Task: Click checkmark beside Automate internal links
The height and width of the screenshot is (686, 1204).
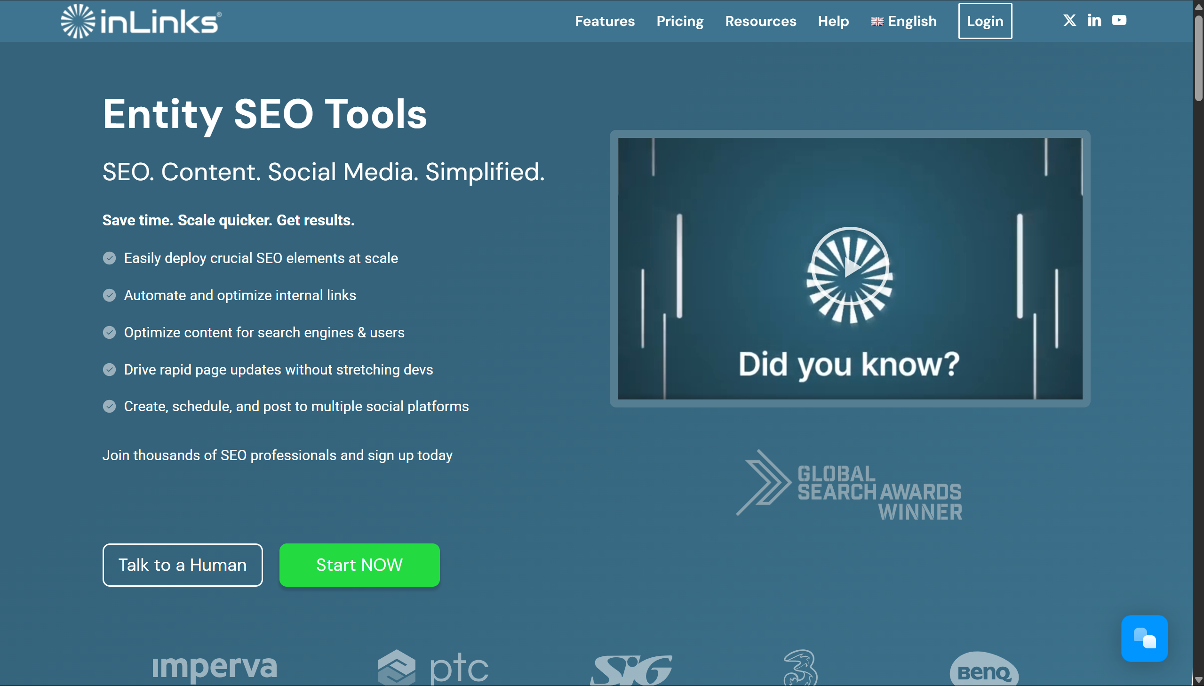Action: point(109,295)
